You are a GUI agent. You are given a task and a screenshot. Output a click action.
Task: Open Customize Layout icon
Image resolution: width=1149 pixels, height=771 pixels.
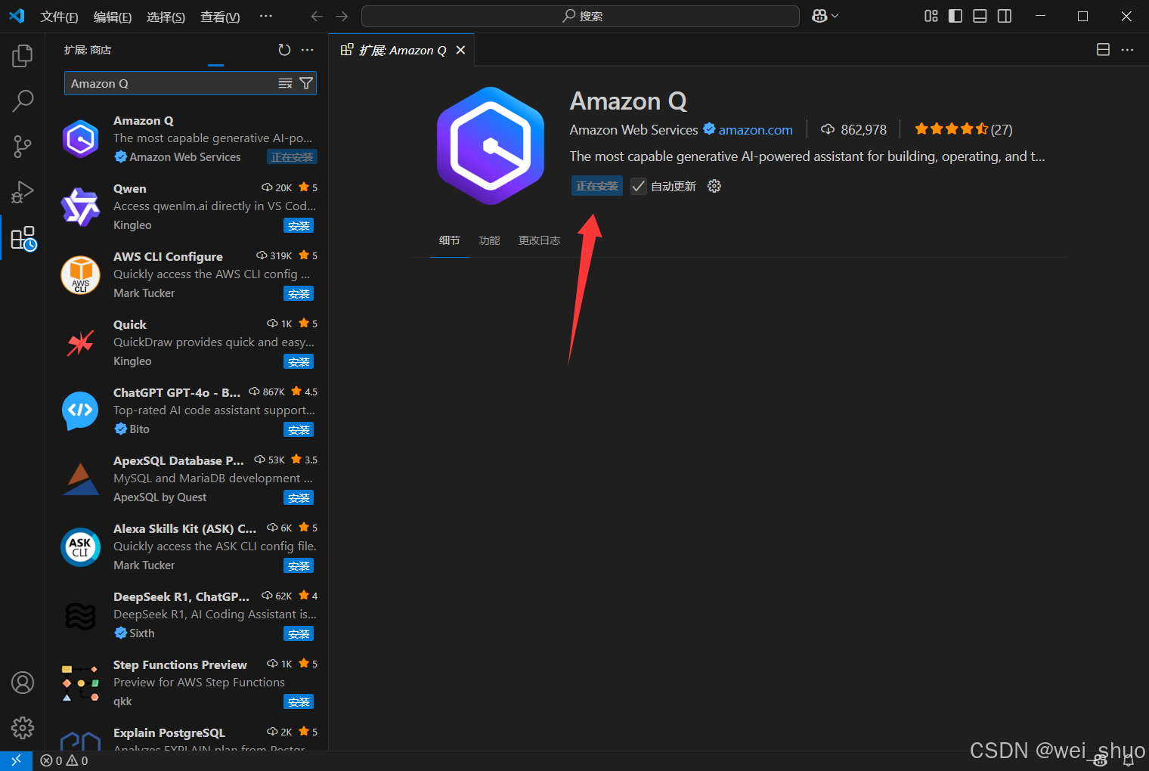click(x=931, y=16)
